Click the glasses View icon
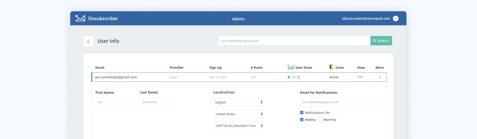Image resolution: width=477 pixels, height=139 pixels. coord(360,77)
